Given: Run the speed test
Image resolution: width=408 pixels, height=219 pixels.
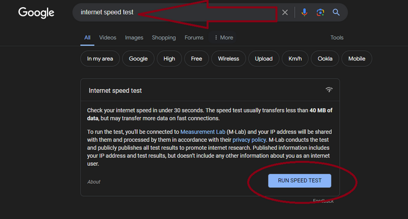Looking at the screenshot, I should [x=300, y=181].
